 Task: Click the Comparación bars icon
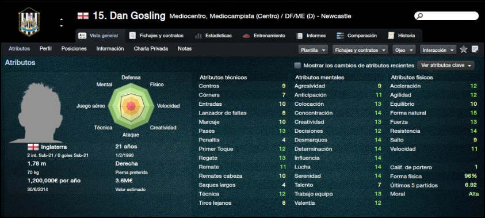pyautogui.click(x=341, y=36)
